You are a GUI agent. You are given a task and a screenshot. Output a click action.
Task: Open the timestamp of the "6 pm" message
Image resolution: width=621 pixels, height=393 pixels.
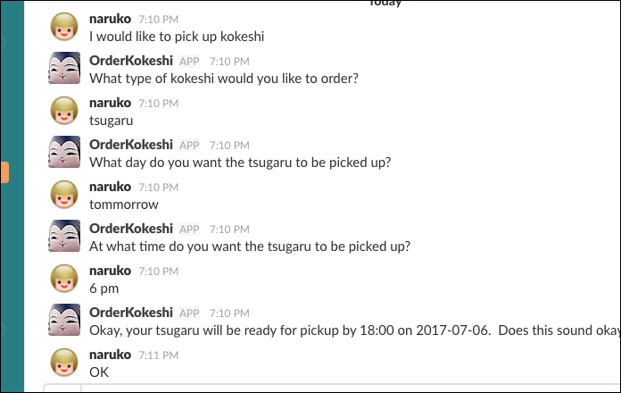click(159, 271)
